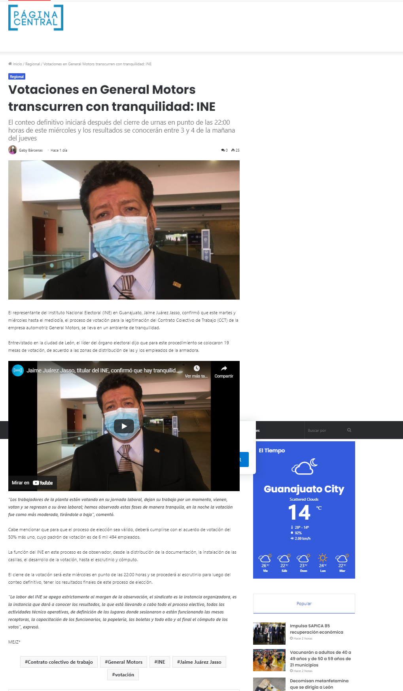The height and width of the screenshot is (691, 403).
Task: Select Guanajuato City weather title
Action: point(304,489)
